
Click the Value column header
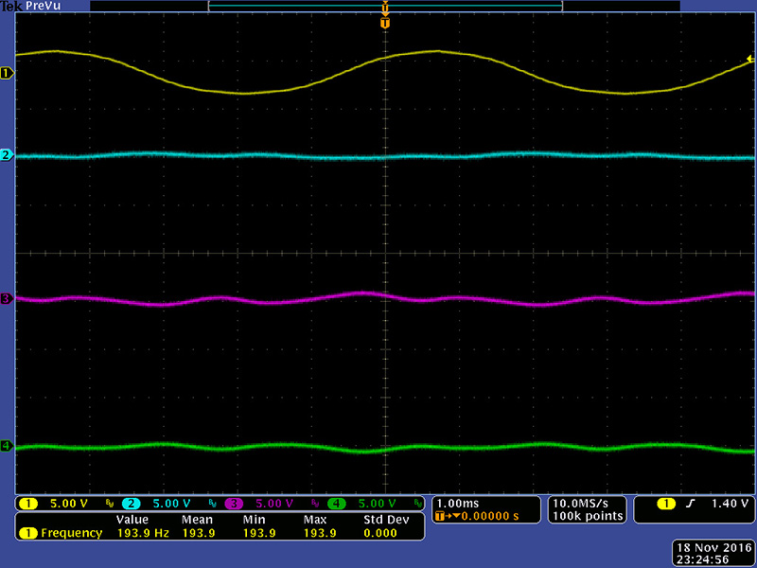click(x=132, y=520)
